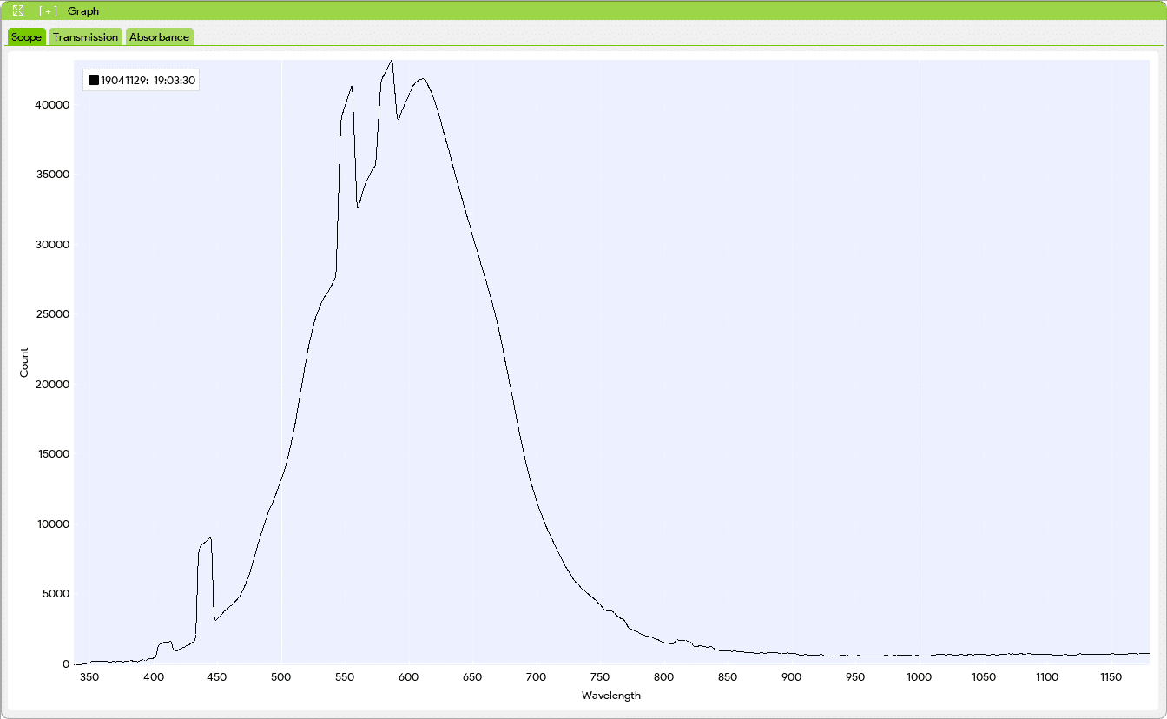Select the Scope tab

pyautogui.click(x=25, y=36)
